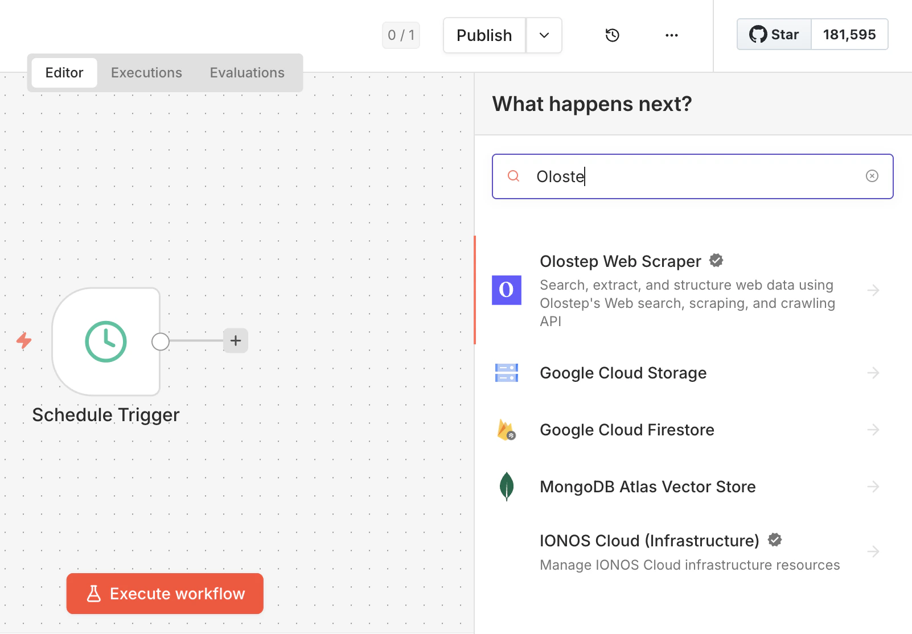Click the Google Cloud Storage icon
This screenshot has width=912, height=634.
point(507,373)
